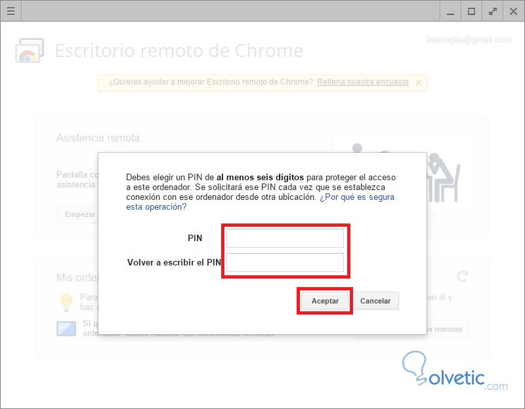Viewport: 525px width, 409px height.
Task: Close the application window
Action: (x=513, y=11)
